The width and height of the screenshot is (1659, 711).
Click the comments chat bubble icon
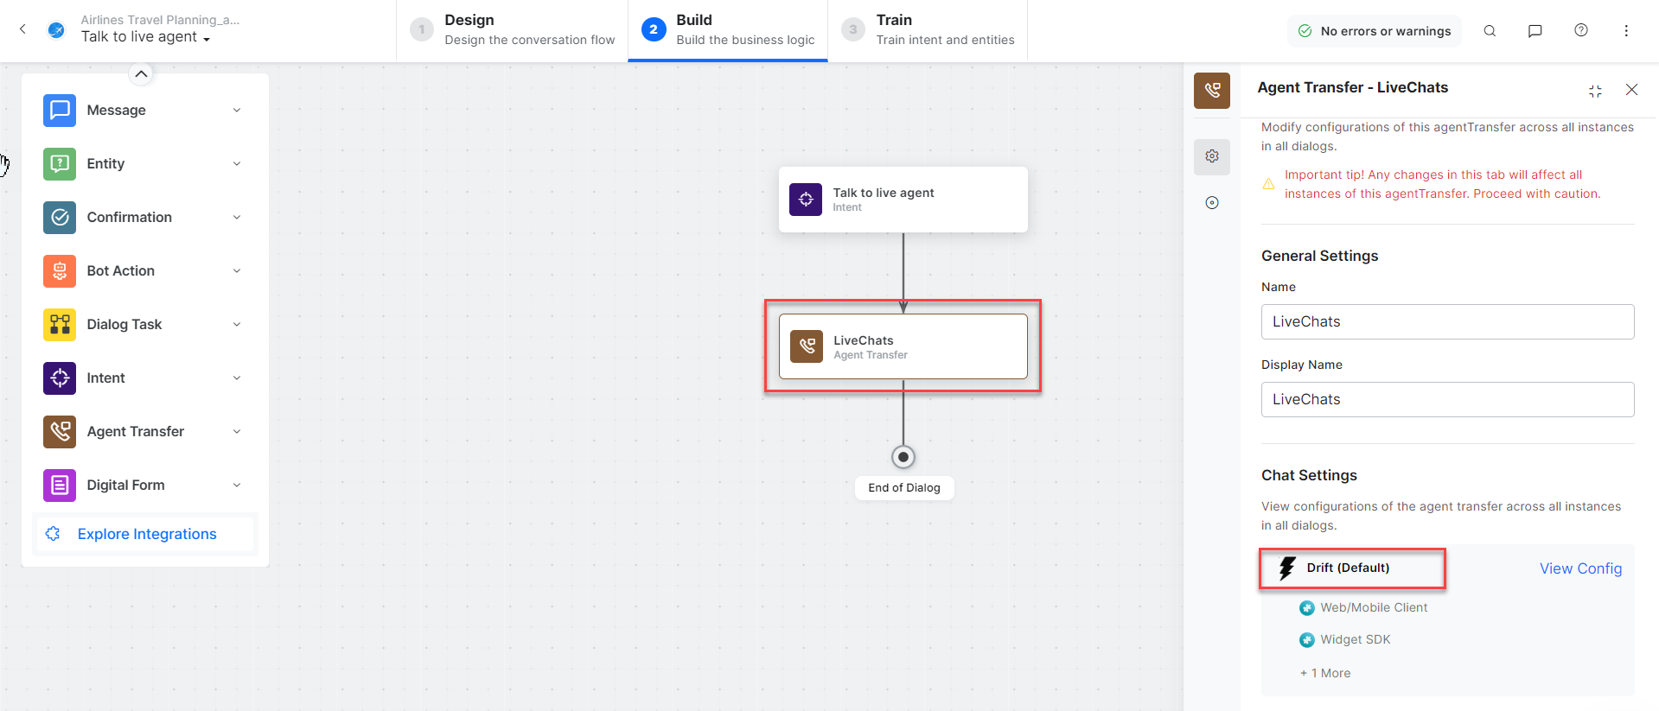coord(1535,31)
